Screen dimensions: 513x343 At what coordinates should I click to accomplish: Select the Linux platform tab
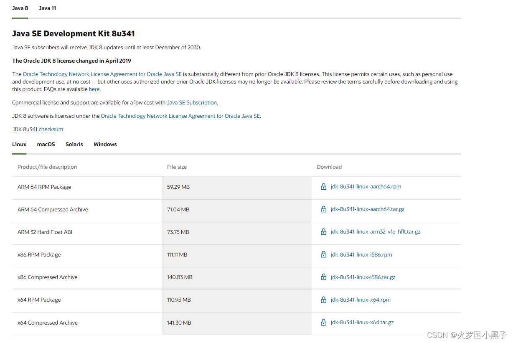(x=19, y=145)
